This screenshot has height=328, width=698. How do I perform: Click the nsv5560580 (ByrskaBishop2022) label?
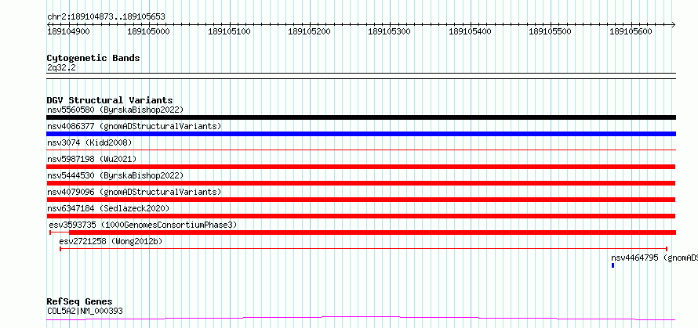[115, 110]
